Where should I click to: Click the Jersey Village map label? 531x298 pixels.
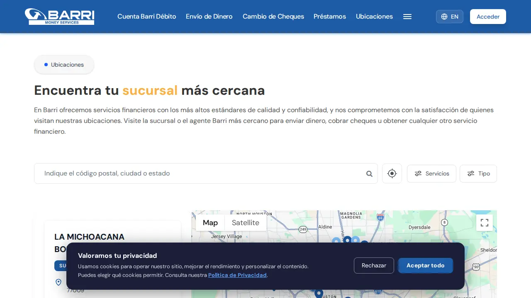(227, 237)
